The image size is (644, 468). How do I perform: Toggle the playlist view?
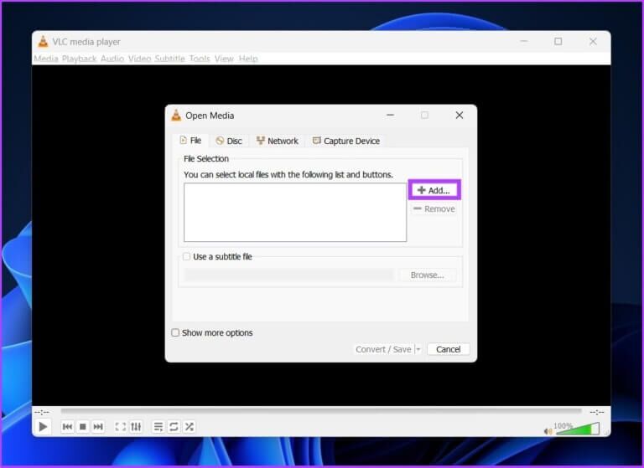point(158,427)
